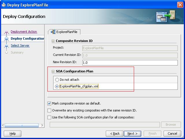Click the cup icon in the title bar
This screenshot has height=139, width=185.
[x=4, y=5]
